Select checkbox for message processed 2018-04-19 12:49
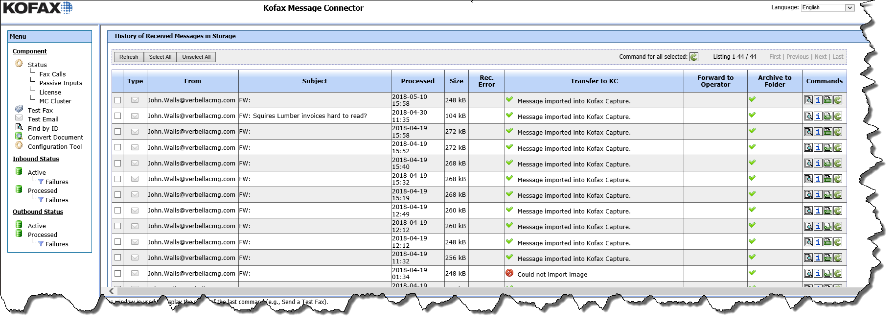 coord(117,211)
